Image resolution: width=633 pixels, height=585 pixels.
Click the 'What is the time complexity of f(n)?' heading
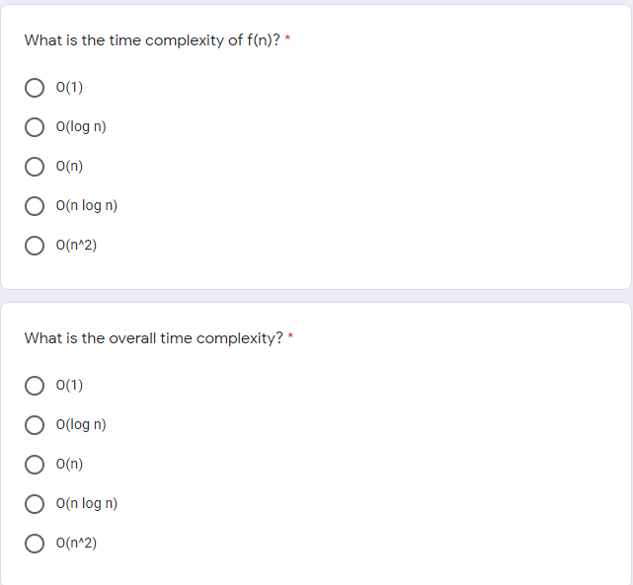coord(152,40)
